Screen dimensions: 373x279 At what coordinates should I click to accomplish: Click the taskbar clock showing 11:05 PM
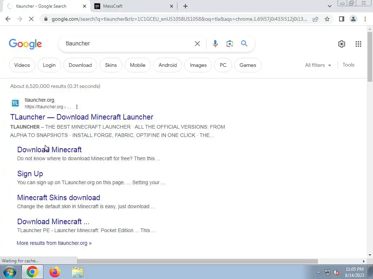pyautogui.click(x=354, y=272)
